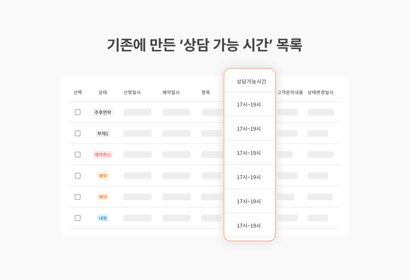Click the 예약일시 column header
Screen dimensions: 409x280
pos(171,92)
